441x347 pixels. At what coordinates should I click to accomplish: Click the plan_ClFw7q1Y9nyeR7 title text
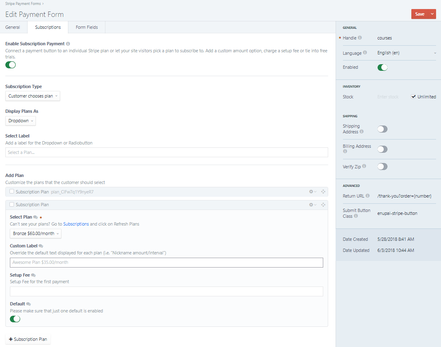click(72, 192)
